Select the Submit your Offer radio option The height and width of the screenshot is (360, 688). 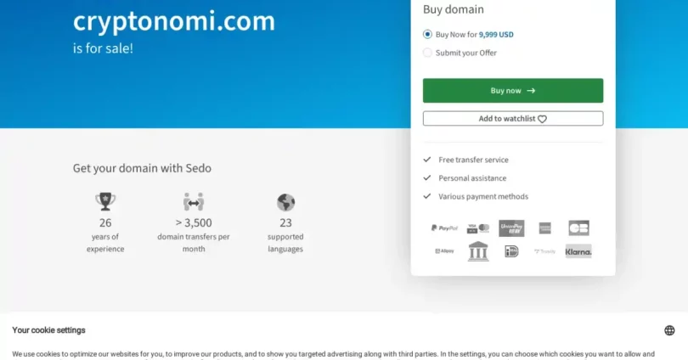pos(427,53)
